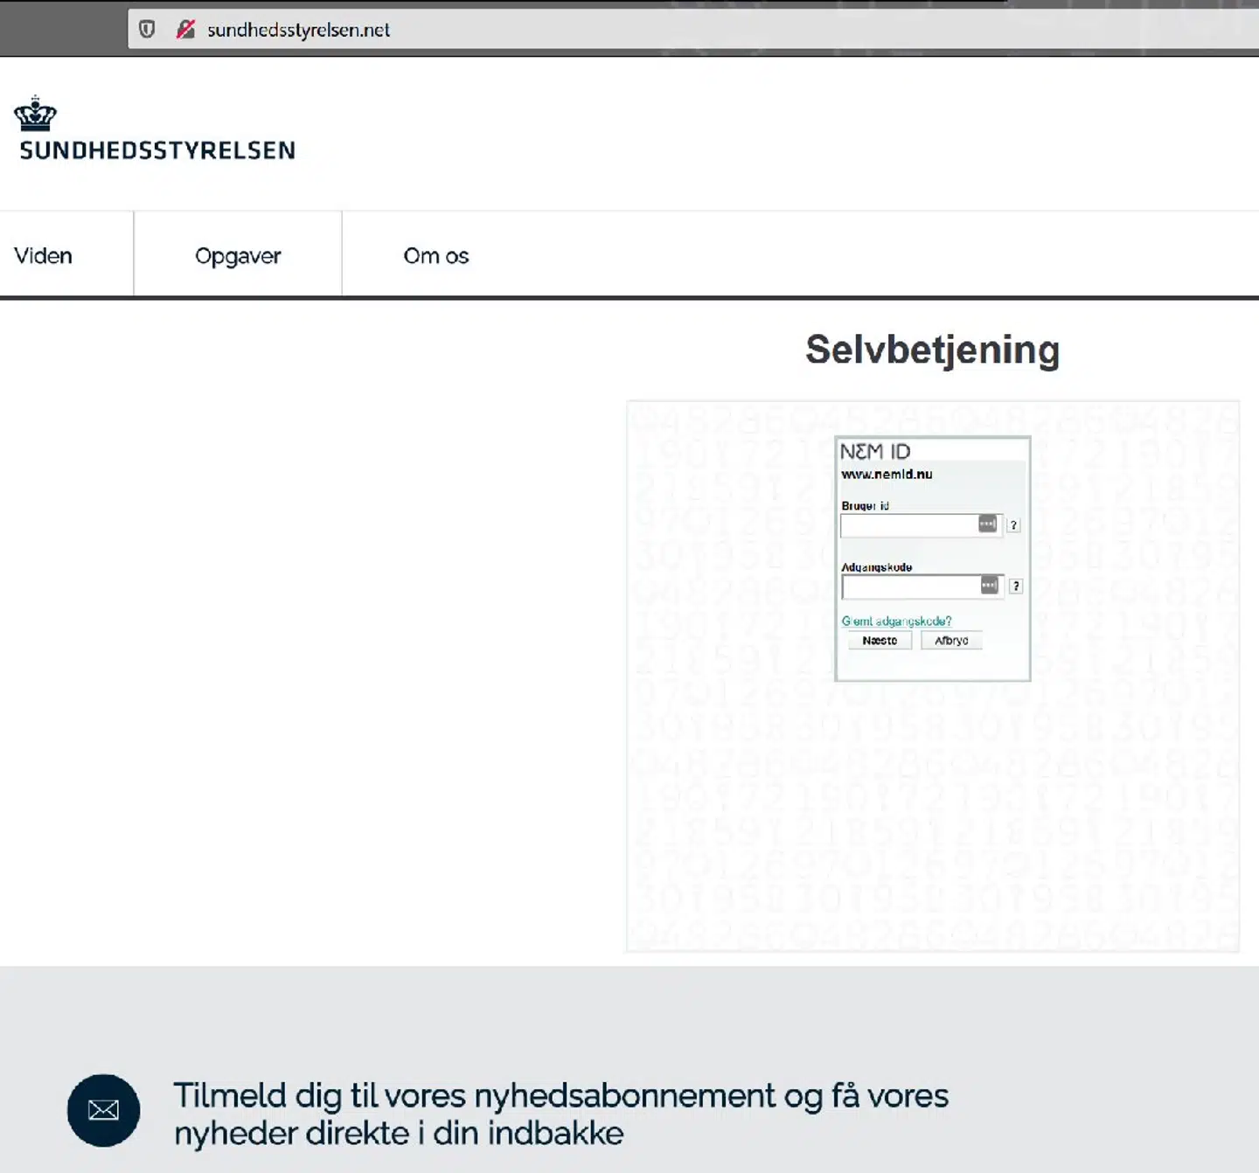This screenshot has height=1173, width=1259.
Task: Click the newsletter envelope icon
Action: point(103,1110)
